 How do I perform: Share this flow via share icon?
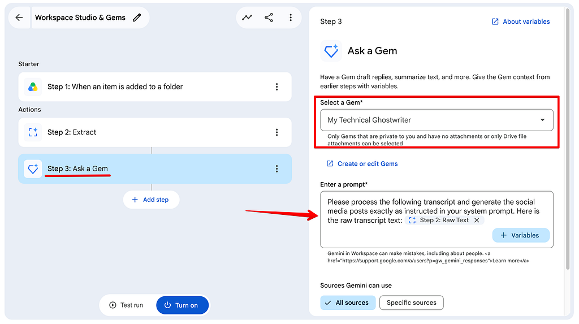(269, 18)
